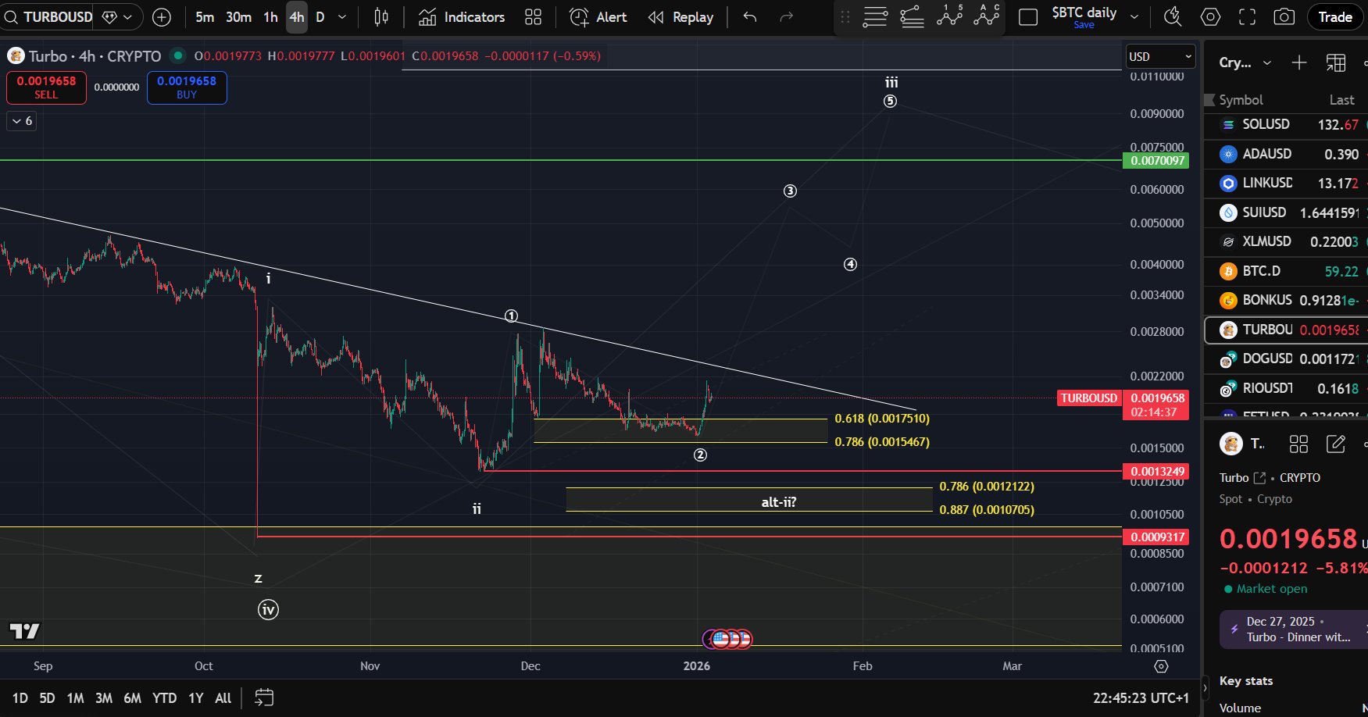Click the green market status dot
Image resolution: width=1368 pixels, height=717 pixels.
tap(178, 55)
